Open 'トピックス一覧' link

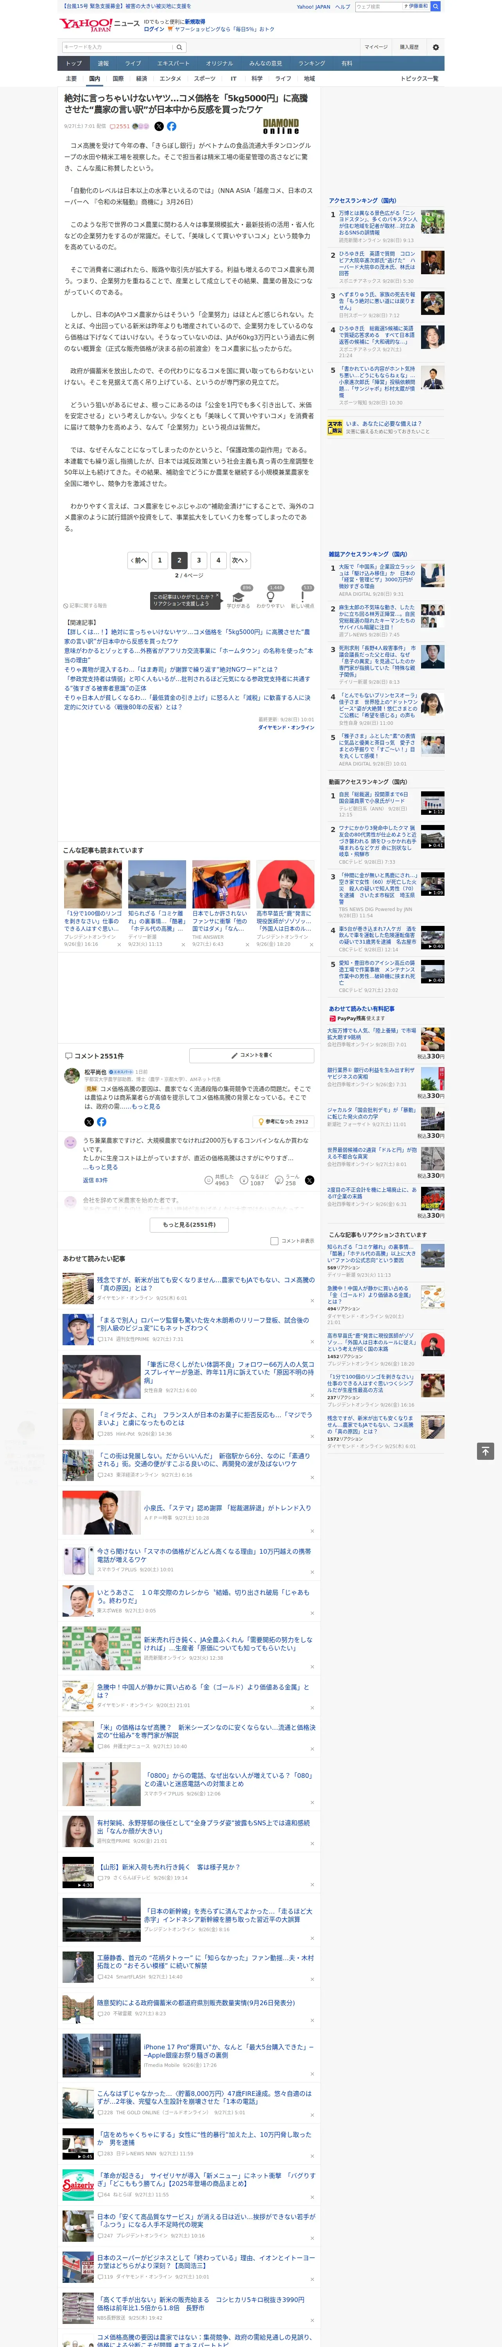click(419, 78)
